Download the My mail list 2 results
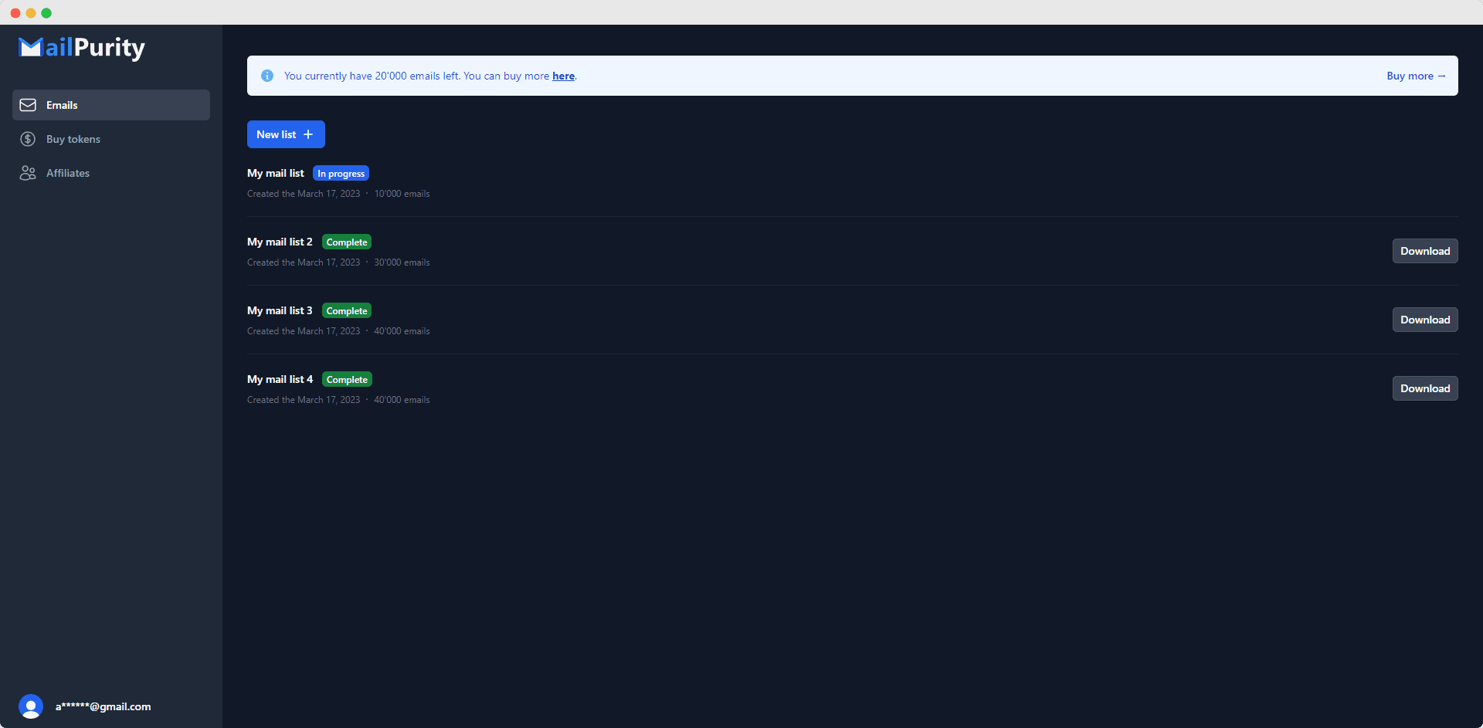Image resolution: width=1483 pixels, height=728 pixels. click(x=1425, y=250)
